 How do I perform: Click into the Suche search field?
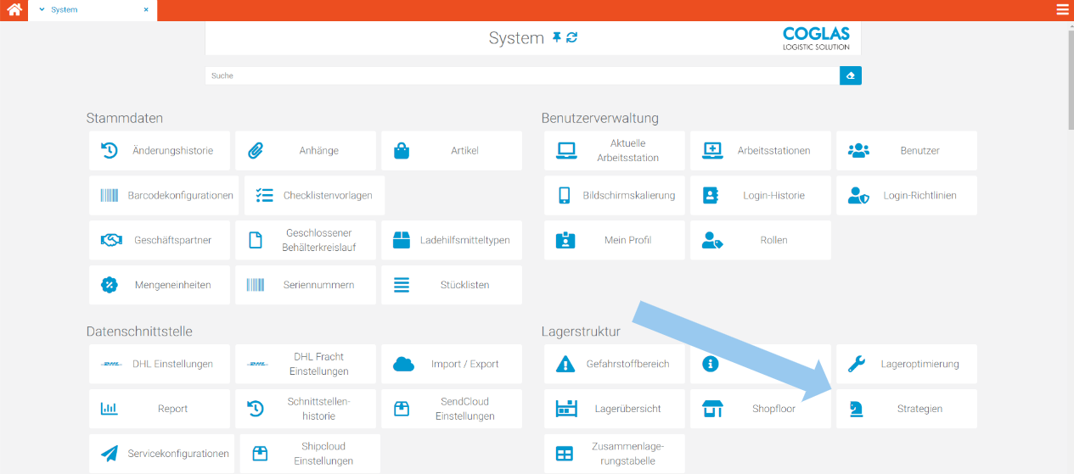point(521,75)
